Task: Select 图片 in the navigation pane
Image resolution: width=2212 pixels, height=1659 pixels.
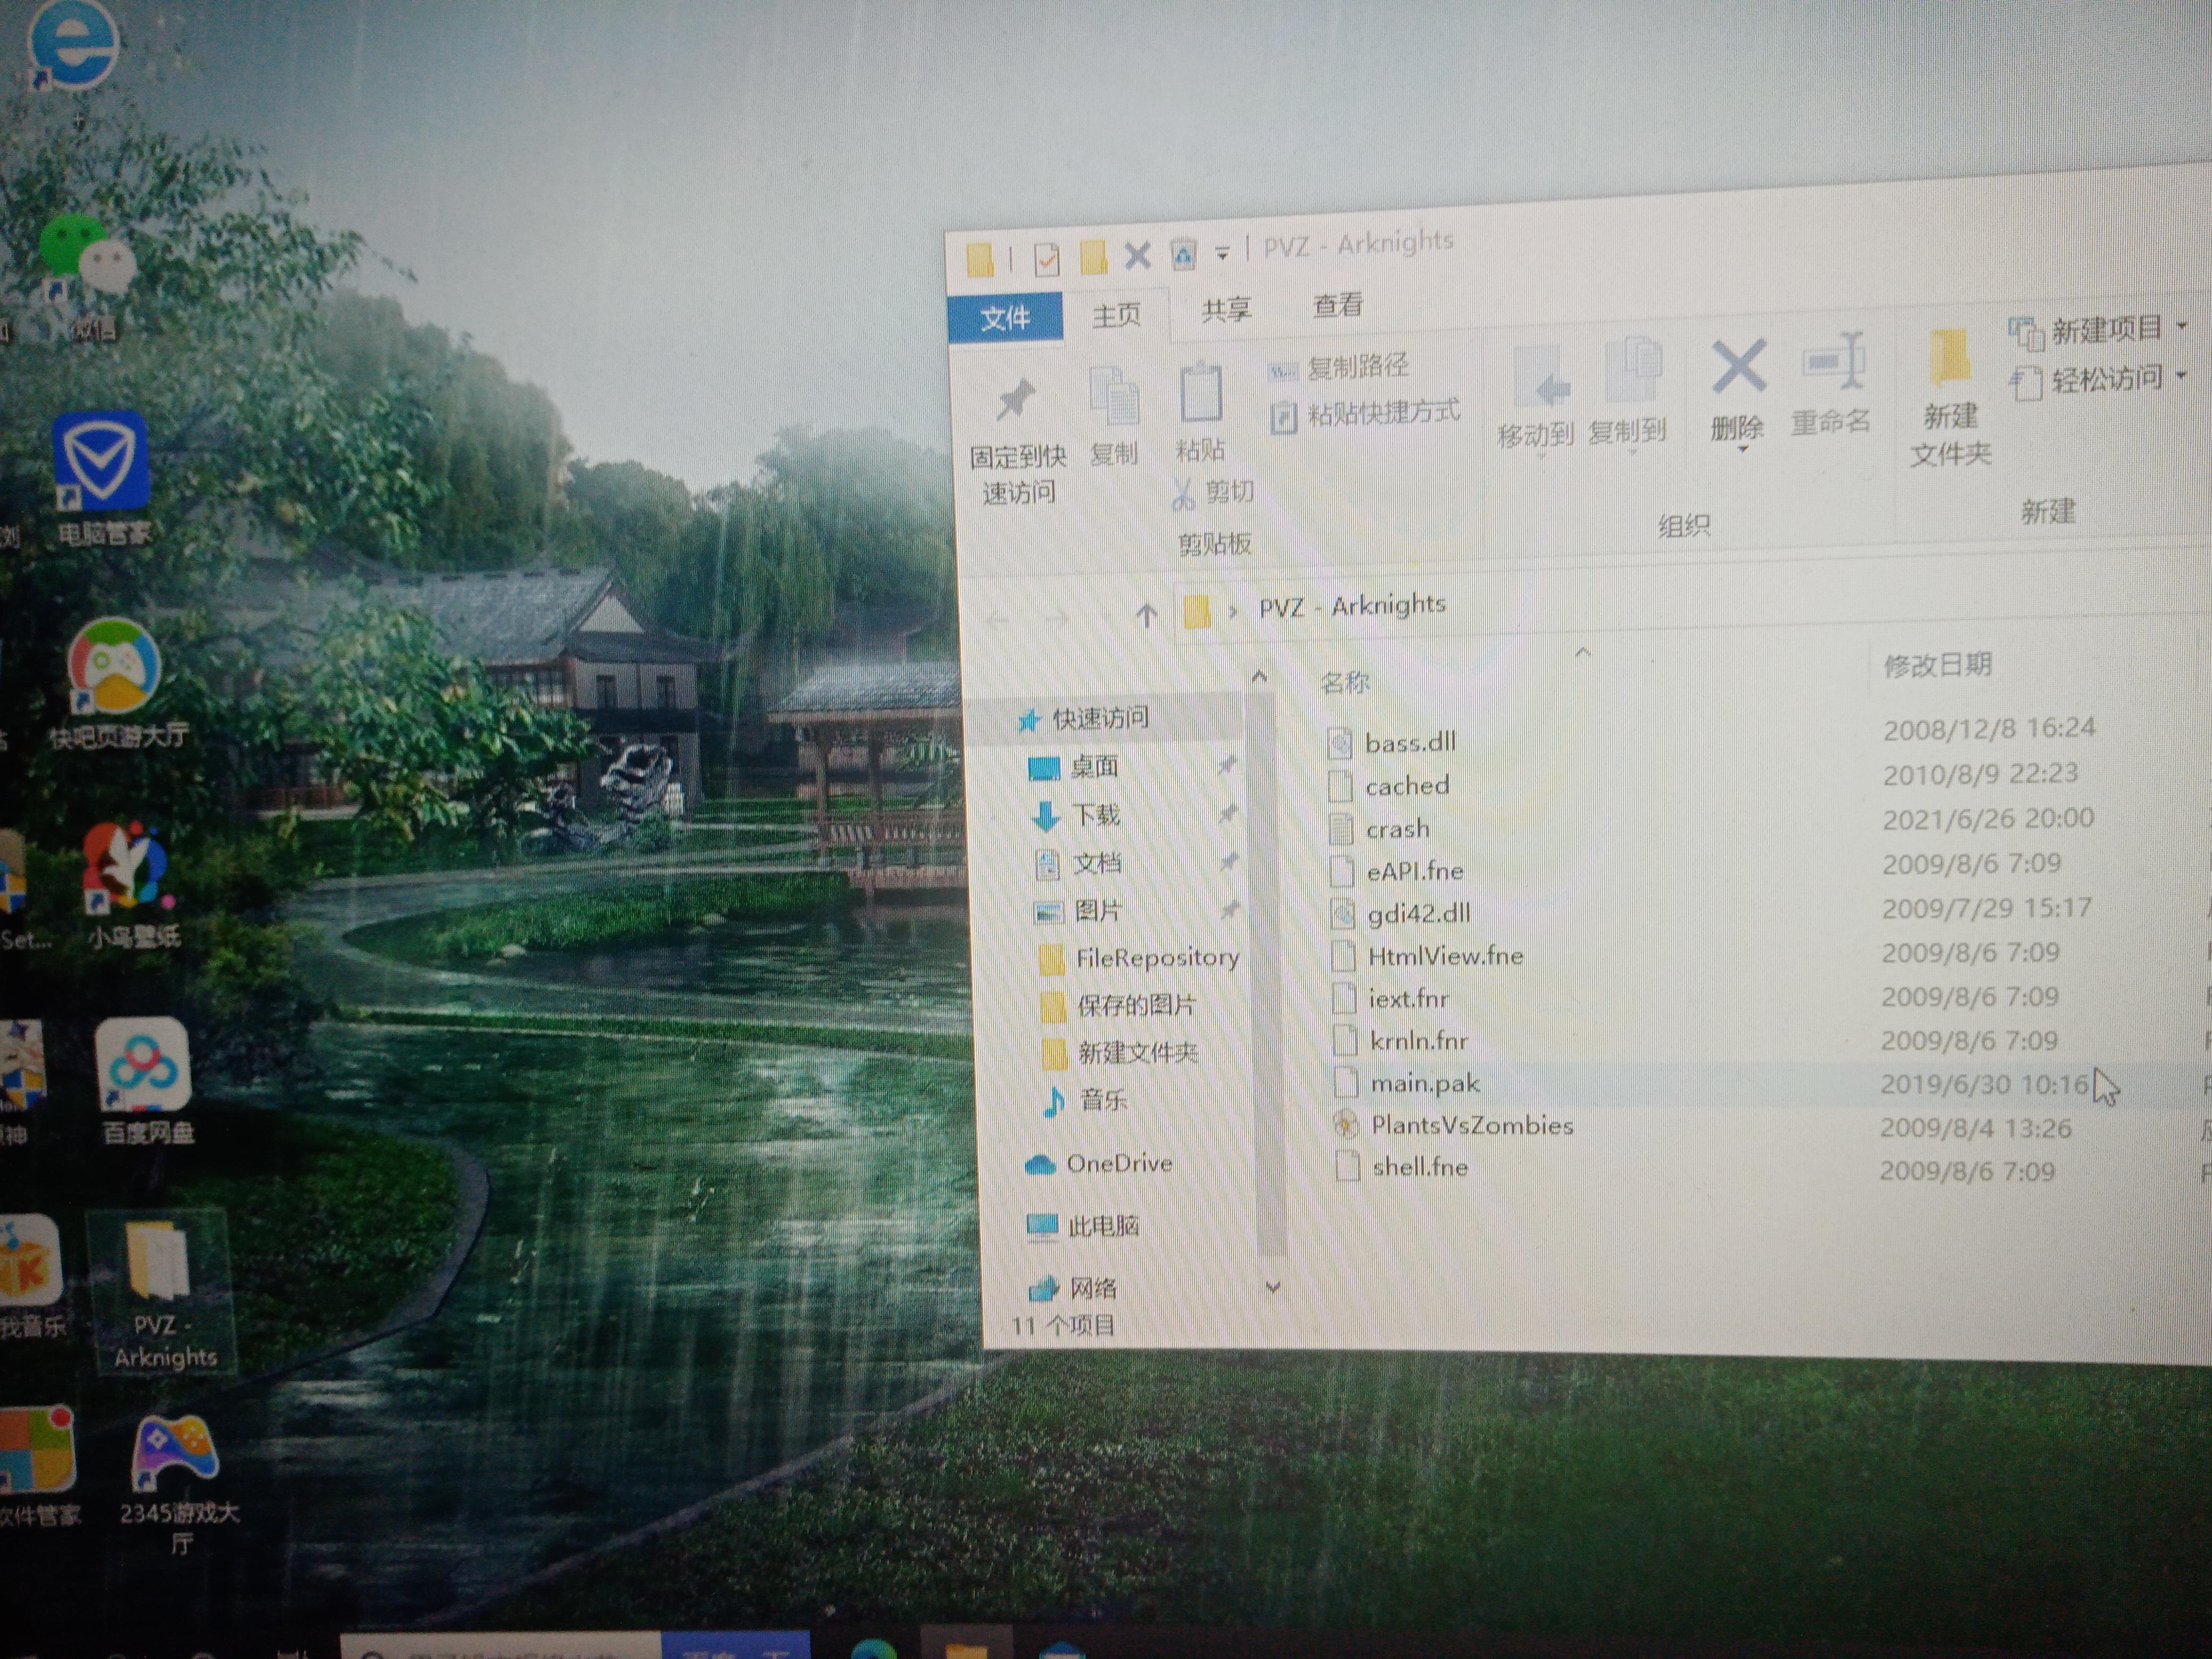Action: (x=1079, y=910)
